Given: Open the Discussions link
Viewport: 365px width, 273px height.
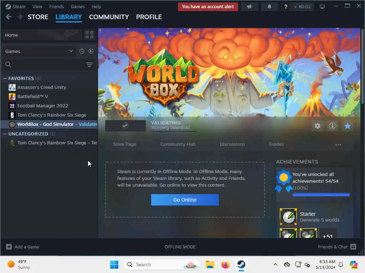Looking at the screenshot, I should [232, 144].
